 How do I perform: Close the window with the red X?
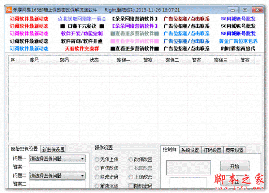point(257,10)
